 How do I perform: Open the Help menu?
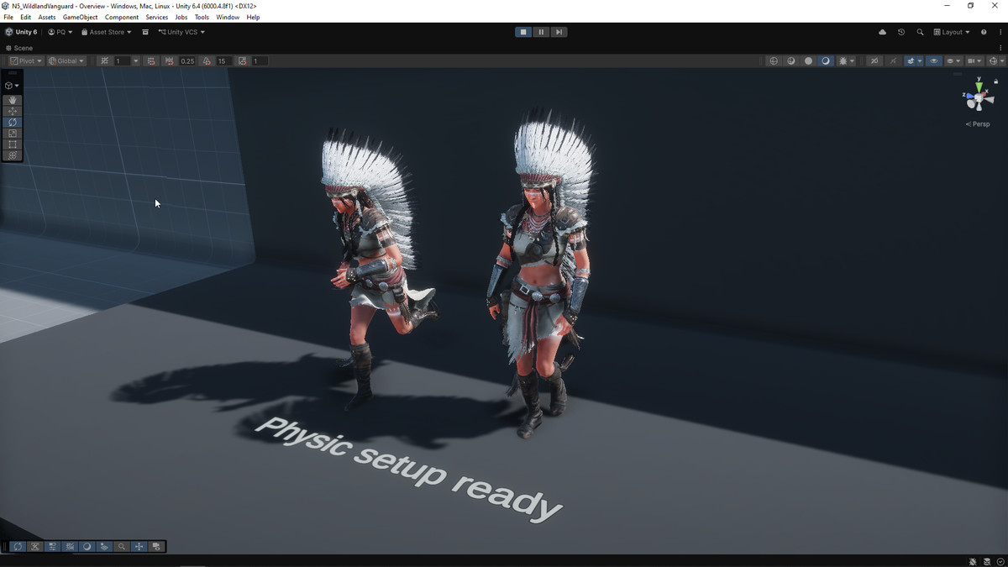[x=253, y=17]
